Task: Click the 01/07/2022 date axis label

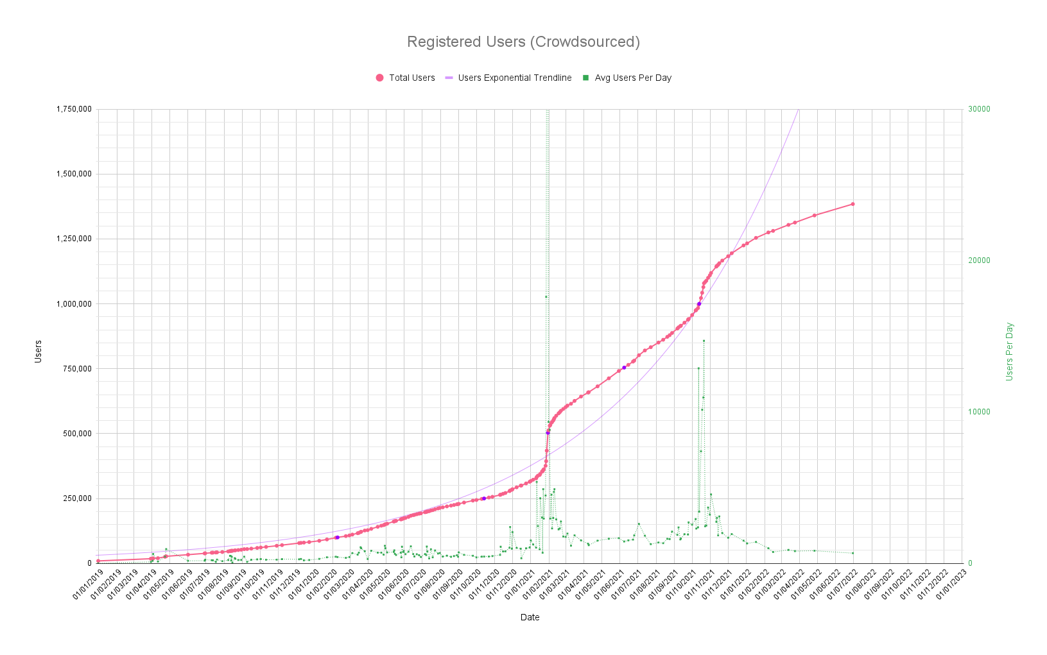Action: 844,585
